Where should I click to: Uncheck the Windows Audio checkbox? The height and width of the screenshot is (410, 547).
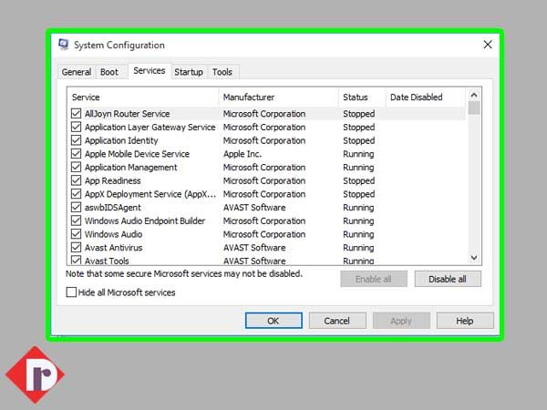coord(76,234)
